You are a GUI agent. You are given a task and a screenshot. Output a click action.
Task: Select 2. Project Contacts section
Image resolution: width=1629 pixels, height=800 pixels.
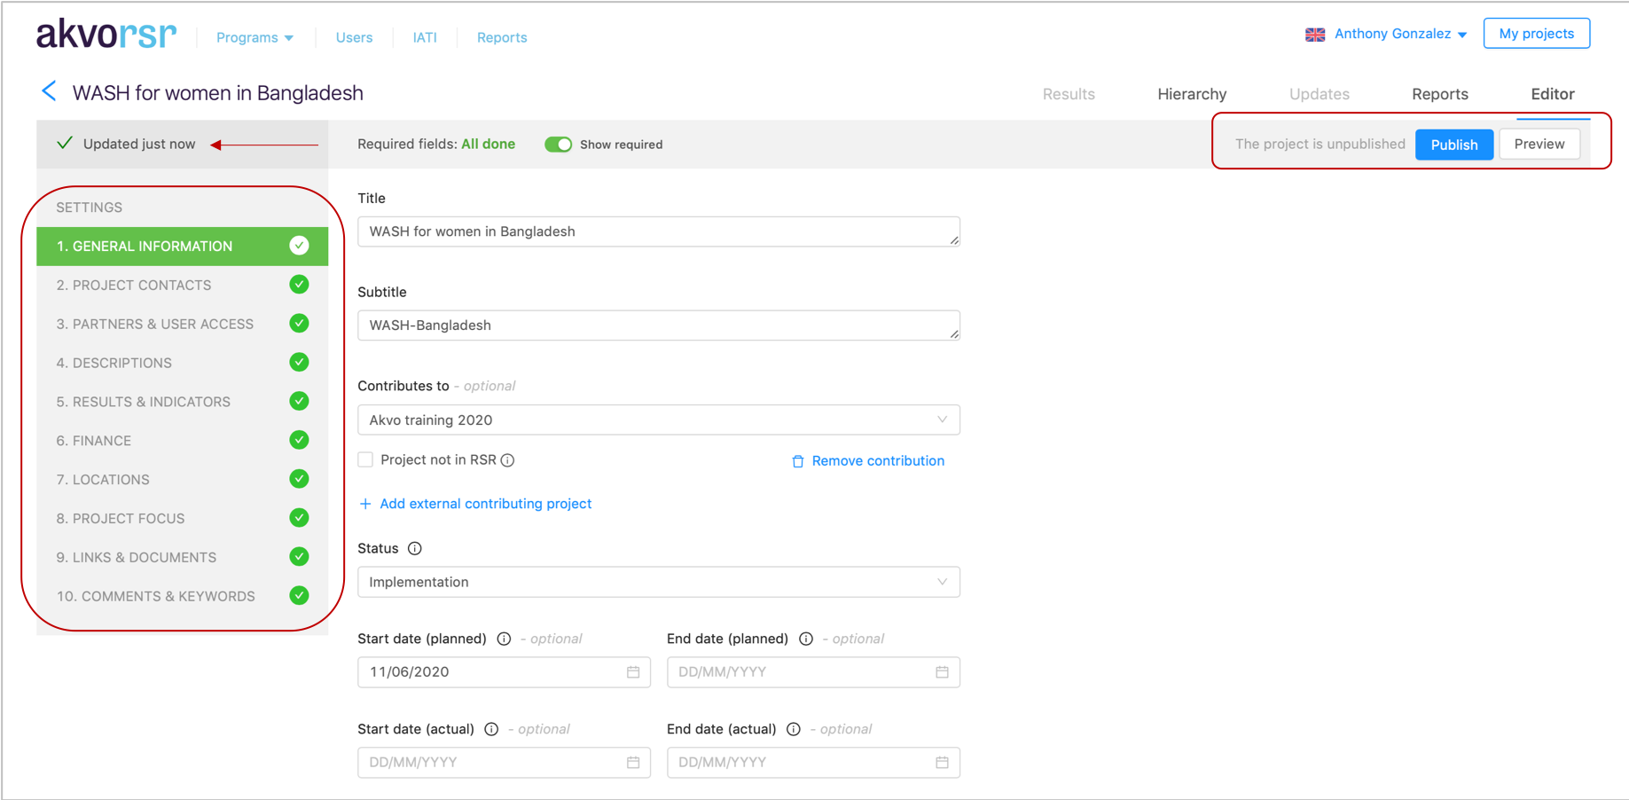point(182,285)
